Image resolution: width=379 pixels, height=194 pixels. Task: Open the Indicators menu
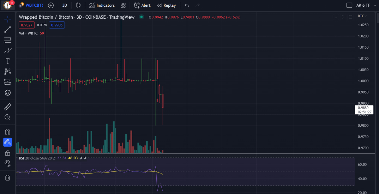[x=102, y=5]
